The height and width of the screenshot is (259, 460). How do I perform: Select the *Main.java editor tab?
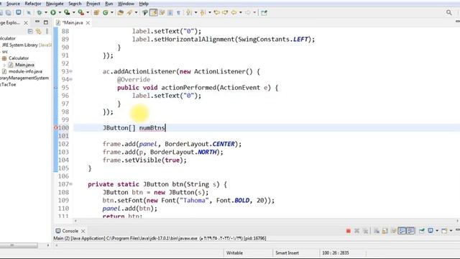click(73, 22)
